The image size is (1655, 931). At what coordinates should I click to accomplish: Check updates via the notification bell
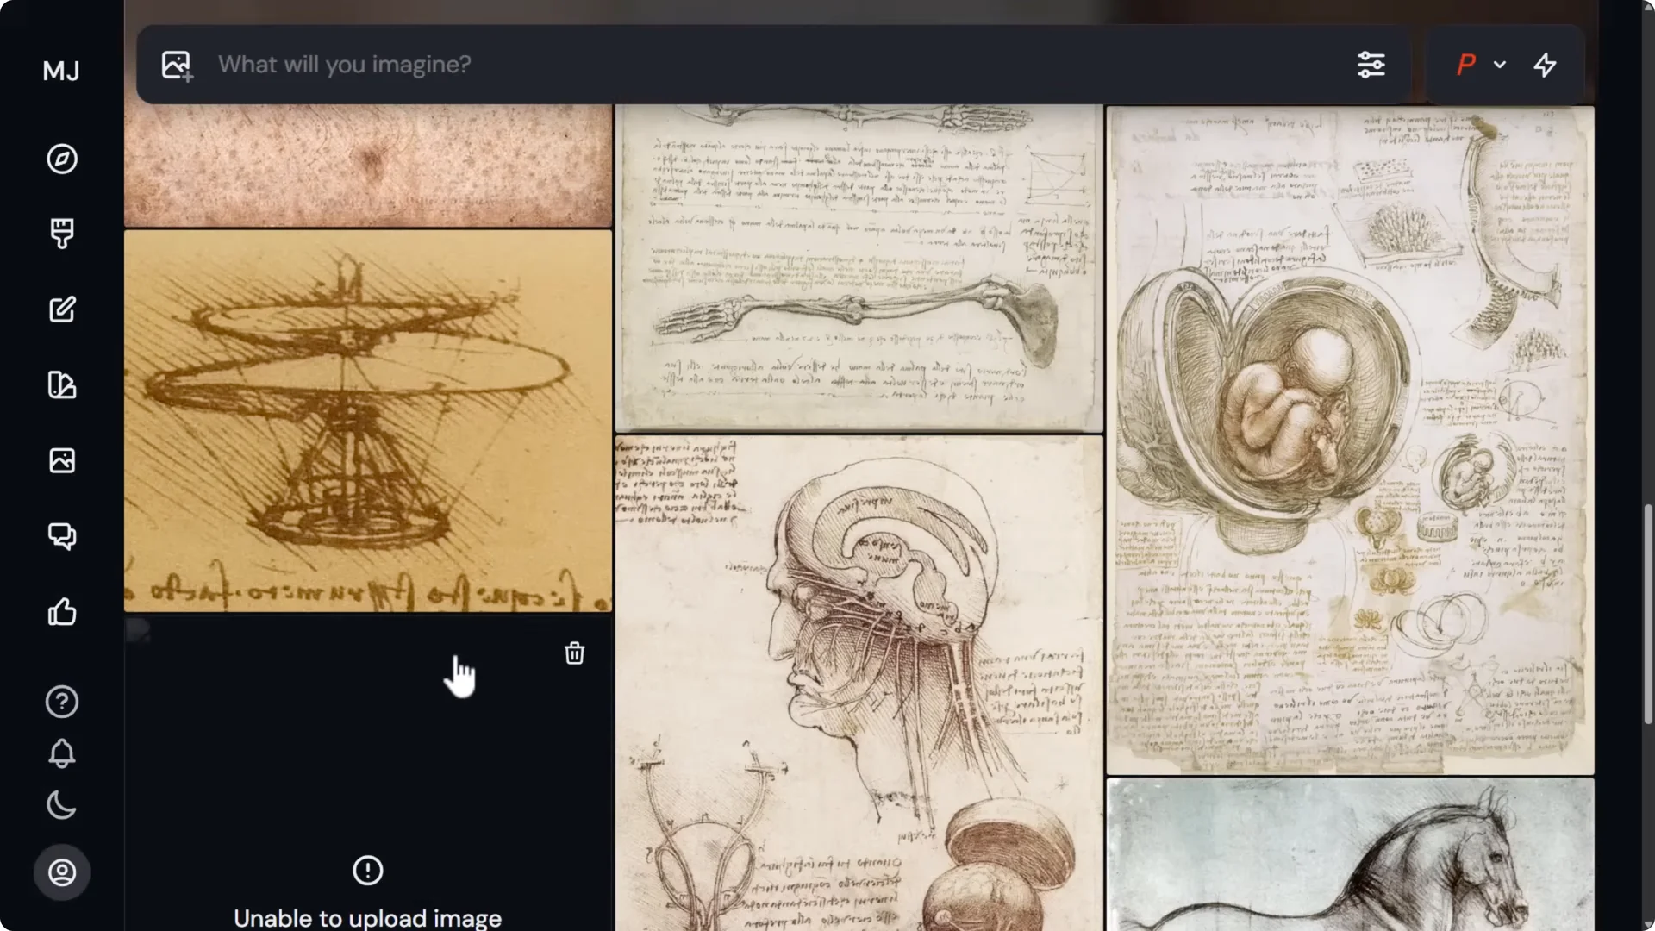click(61, 753)
